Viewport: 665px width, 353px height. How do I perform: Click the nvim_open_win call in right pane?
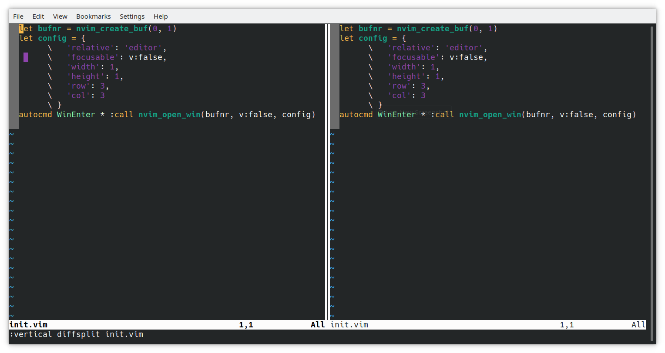490,114
